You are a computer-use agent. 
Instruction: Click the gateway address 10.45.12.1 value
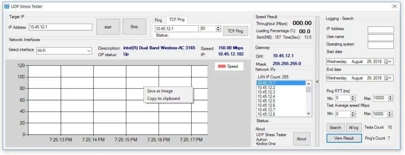283,56
